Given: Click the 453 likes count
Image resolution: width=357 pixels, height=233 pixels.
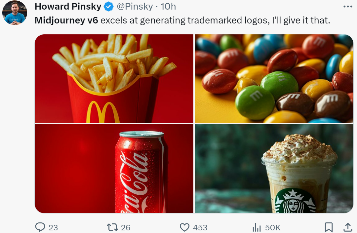Looking at the screenshot, I should 200,227.
